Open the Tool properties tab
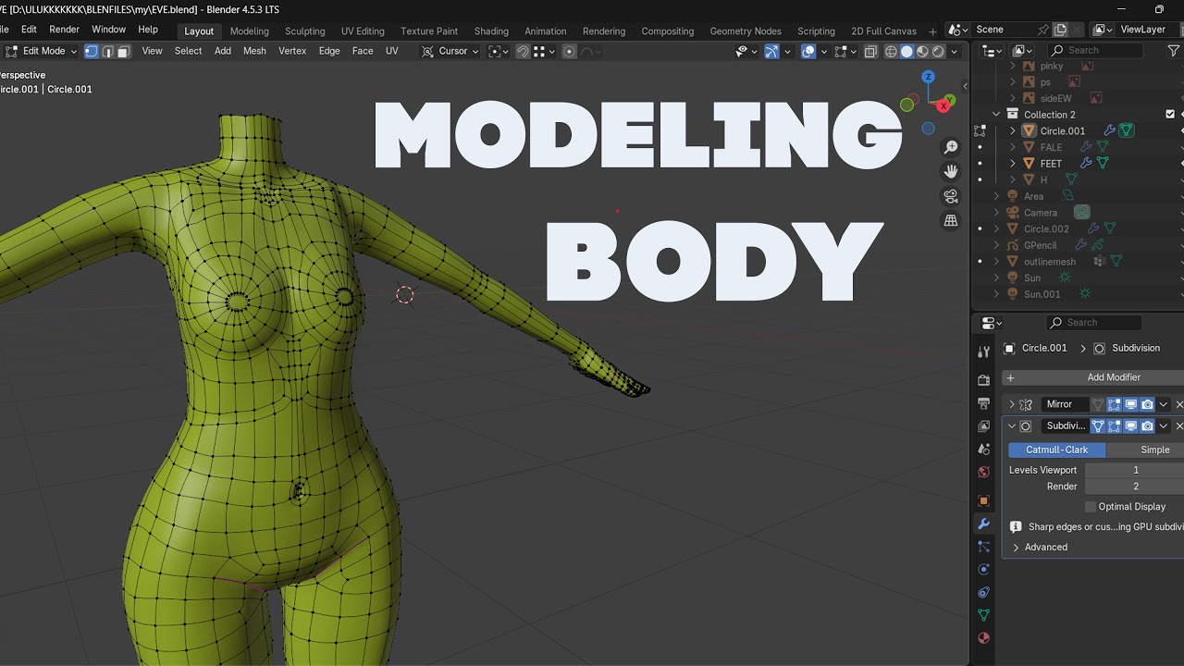 point(983,351)
